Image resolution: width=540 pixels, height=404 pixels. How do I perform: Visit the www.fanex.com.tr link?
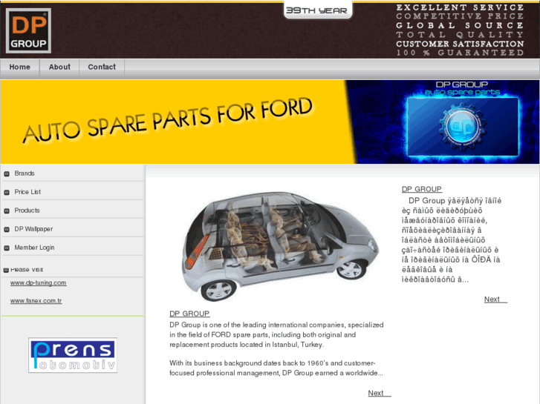[36, 301]
